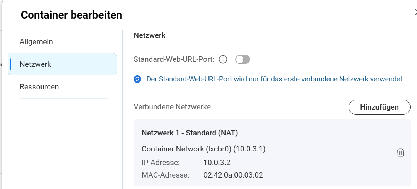Image resolution: width=417 pixels, height=189 pixels.
Task: Close the Container bearbeiten dialog
Action: click(x=416, y=13)
